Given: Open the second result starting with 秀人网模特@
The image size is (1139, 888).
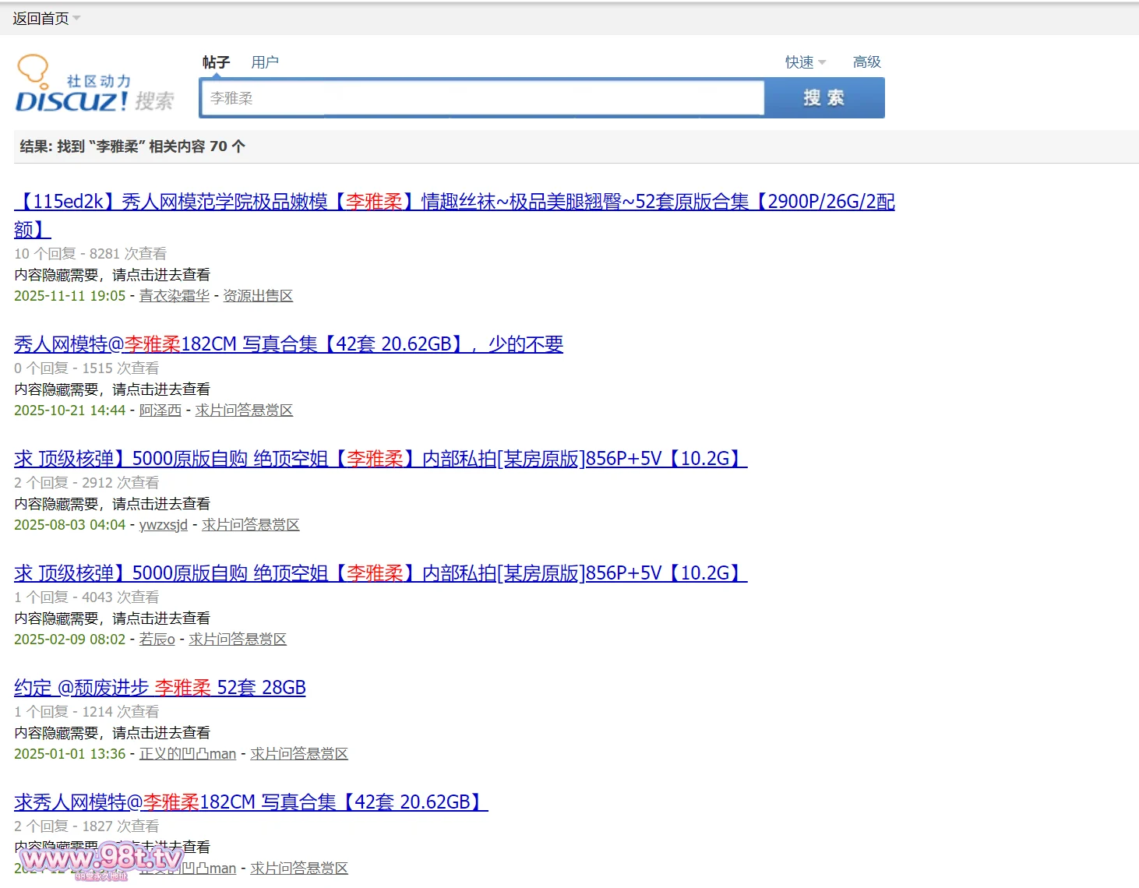Looking at the screenshot, I should (288, 344).
